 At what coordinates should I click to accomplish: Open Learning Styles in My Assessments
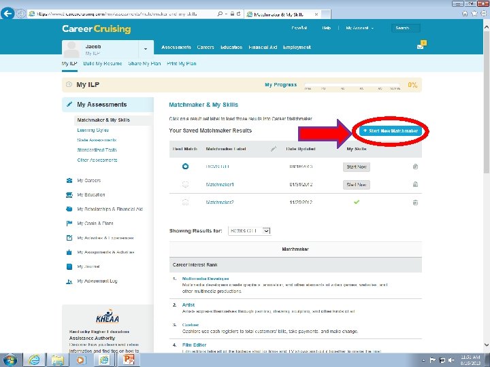93,130
